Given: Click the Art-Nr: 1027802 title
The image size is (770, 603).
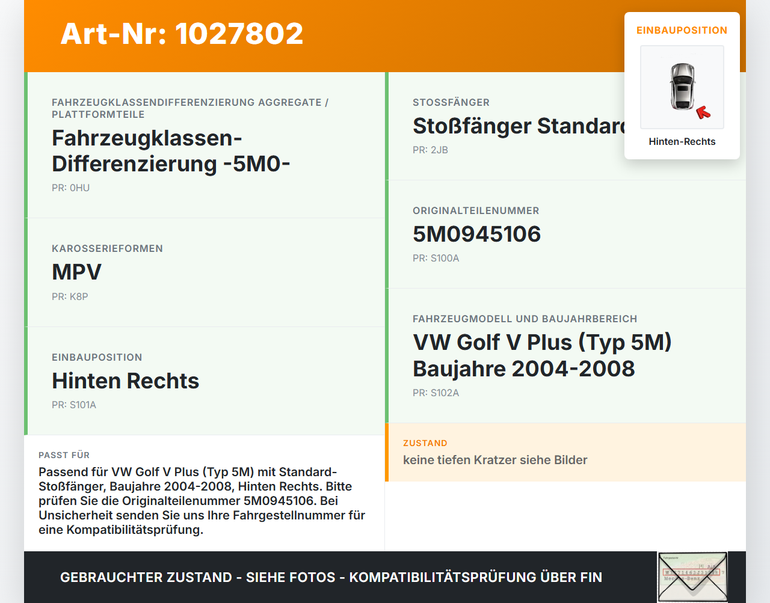Looking at the screenshot, I should [x=182, y=34].
